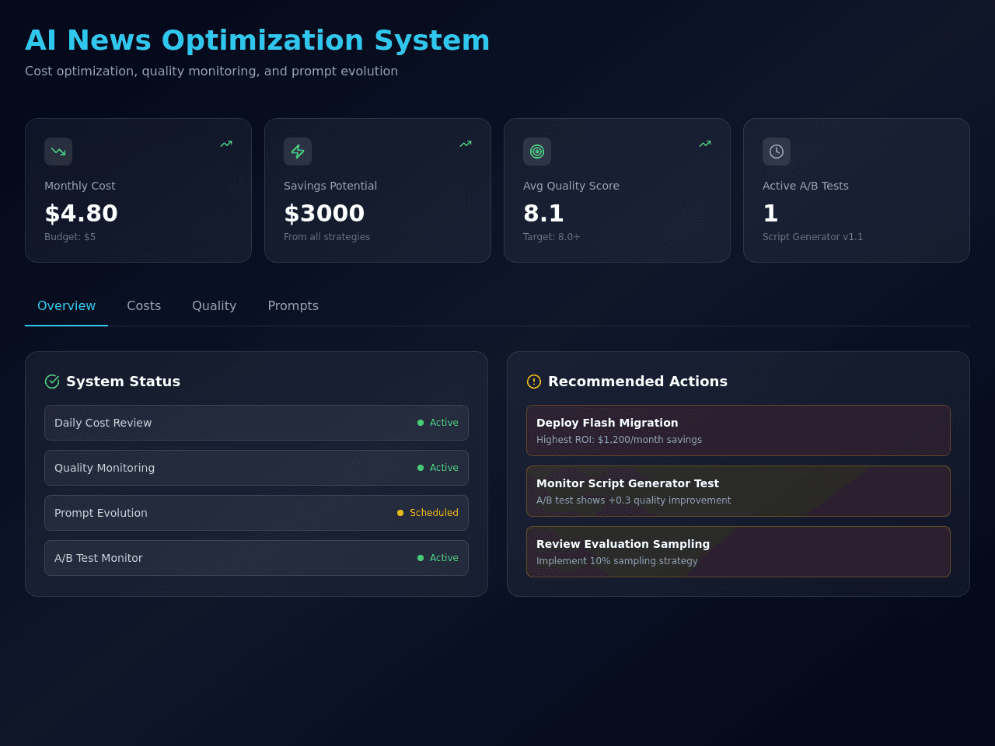
Task: Click the Daily Cost Review row
Action: 257,423
